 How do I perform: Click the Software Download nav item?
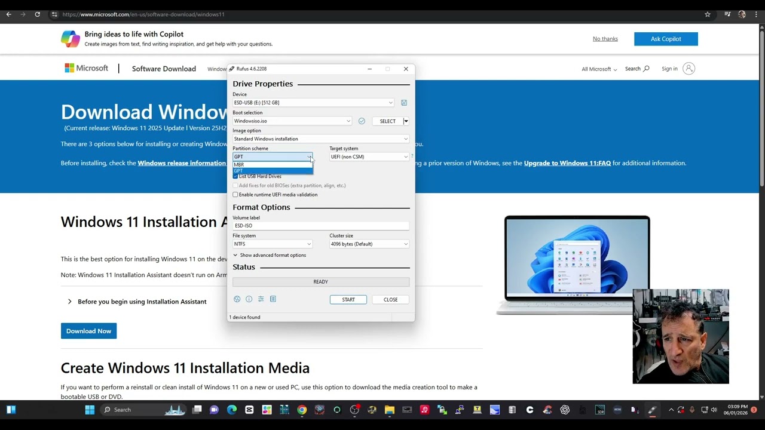164,69
